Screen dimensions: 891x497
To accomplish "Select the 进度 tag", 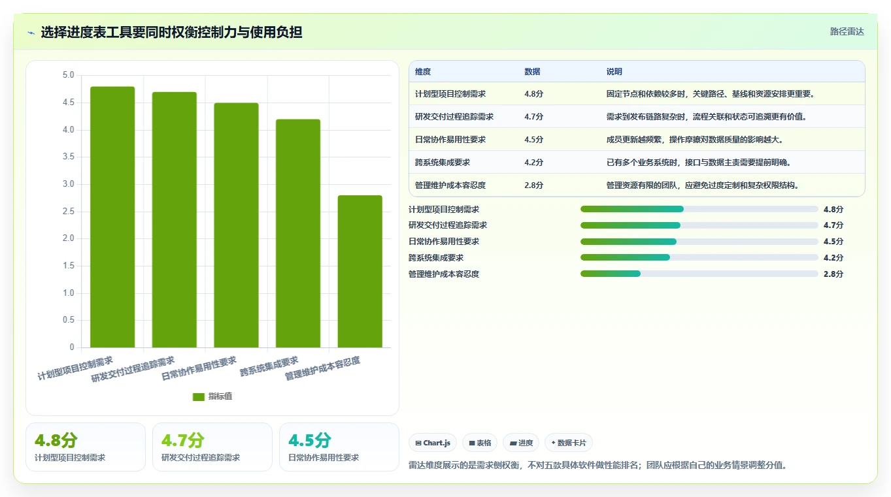I will [x=521, y=443].
